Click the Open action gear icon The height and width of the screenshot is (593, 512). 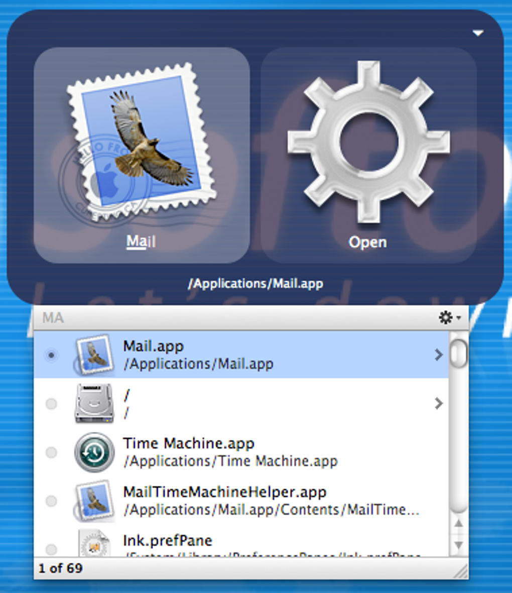coord(368,142)
